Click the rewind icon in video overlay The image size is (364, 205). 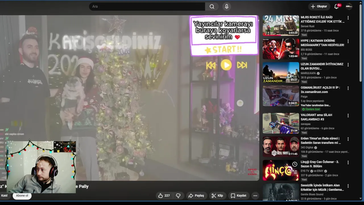point(211,65)
